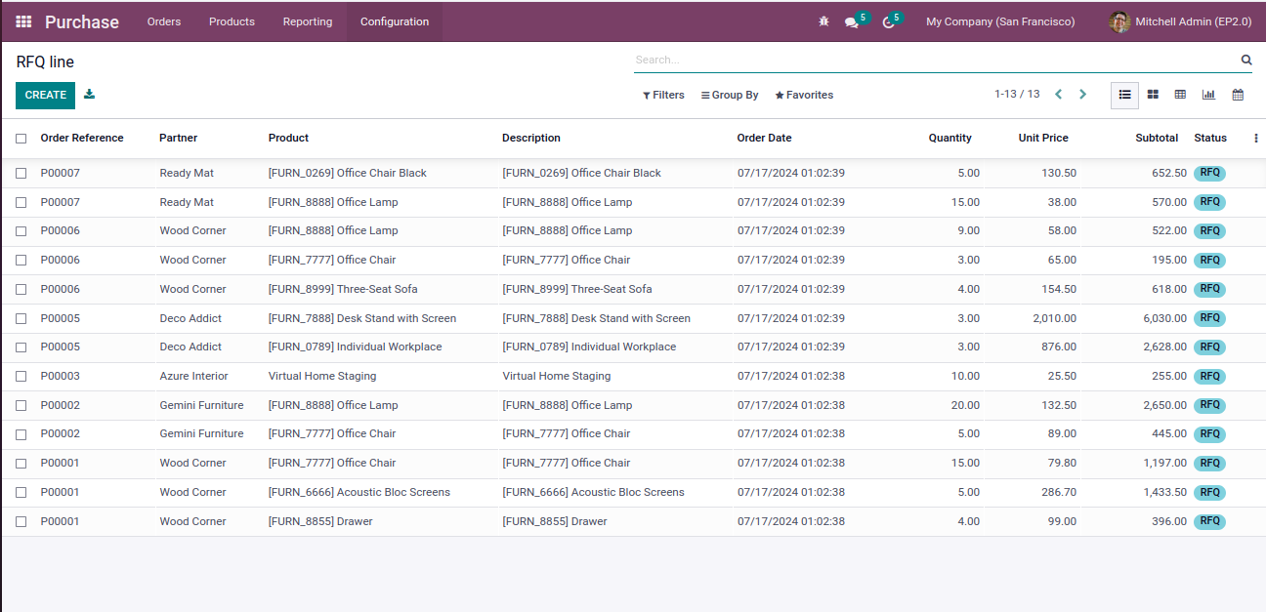Go to previous page arrow

(1058, 95)
